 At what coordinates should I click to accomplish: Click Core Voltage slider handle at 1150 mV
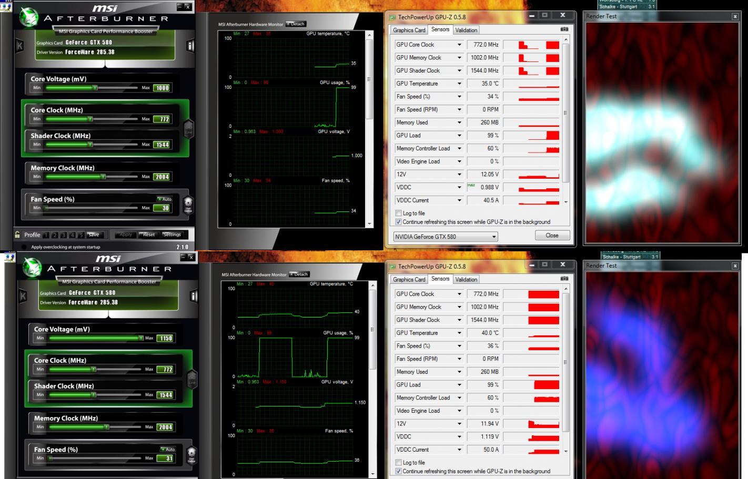coord(141,338)
